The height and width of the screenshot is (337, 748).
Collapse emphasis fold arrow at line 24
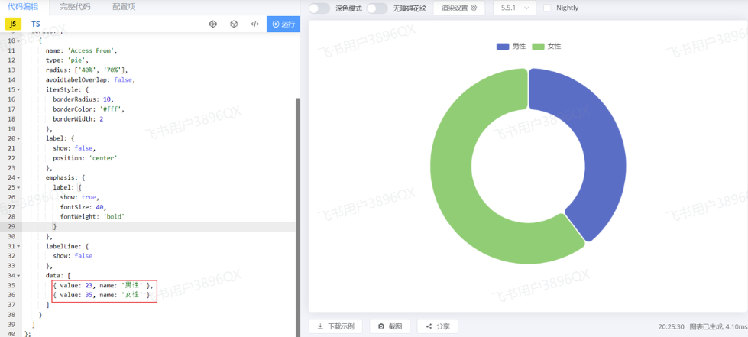(x=18, y=177)
